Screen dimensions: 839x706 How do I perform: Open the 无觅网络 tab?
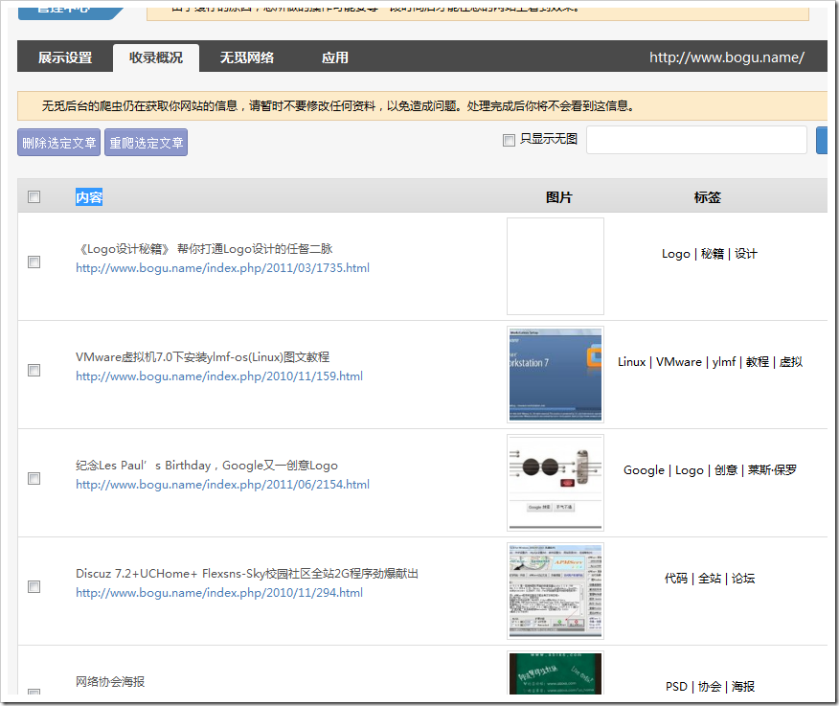(247, 57)
